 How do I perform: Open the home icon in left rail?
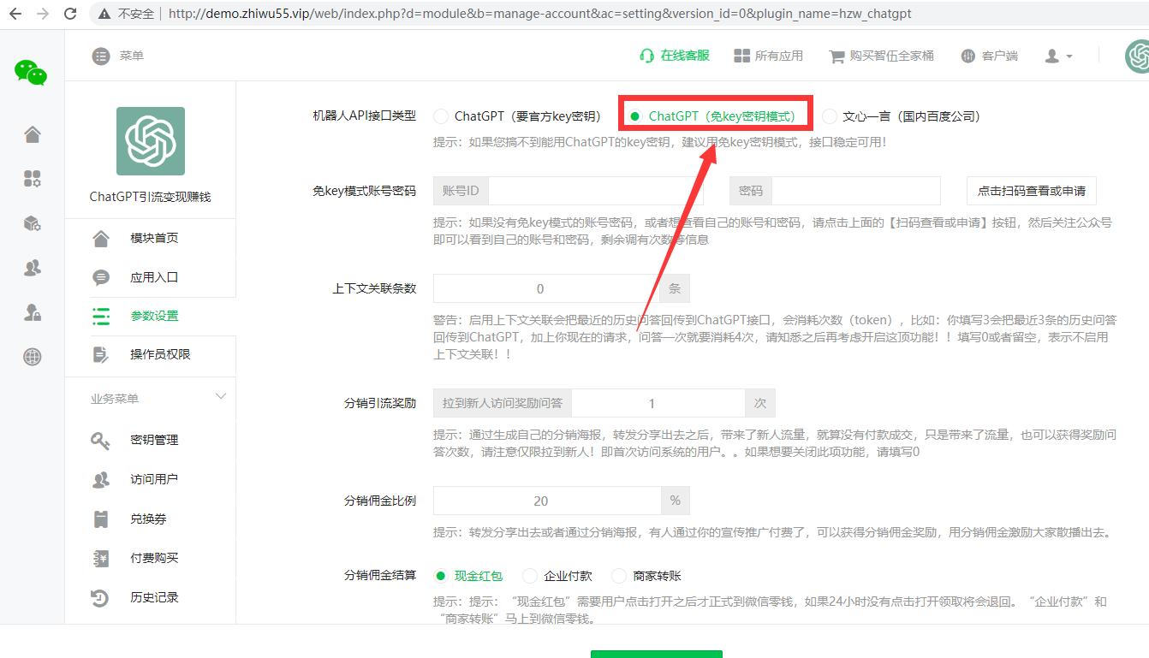[x=33, y=134]
